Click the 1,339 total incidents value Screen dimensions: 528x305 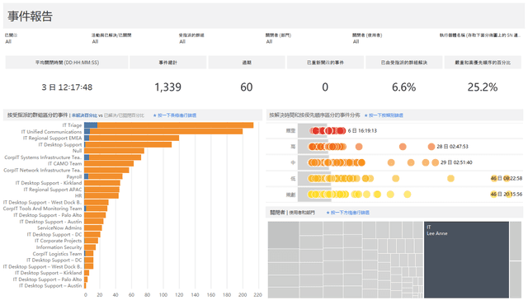168,87
